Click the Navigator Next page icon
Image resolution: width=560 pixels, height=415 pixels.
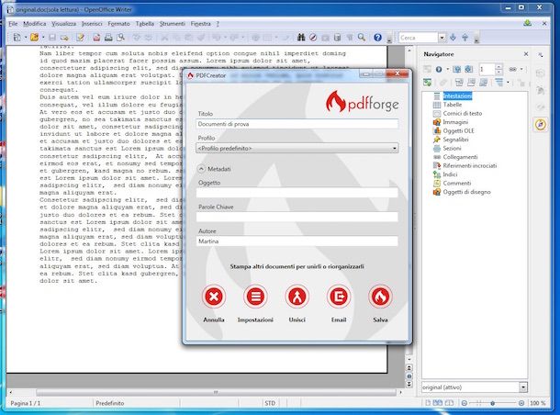click(468, 69)
